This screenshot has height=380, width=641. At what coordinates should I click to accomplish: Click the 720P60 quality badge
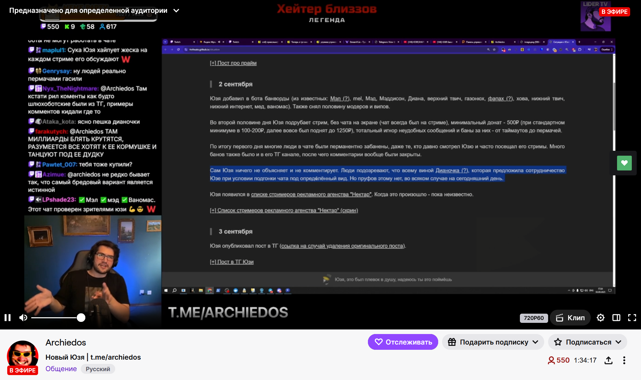coord(533,318)
